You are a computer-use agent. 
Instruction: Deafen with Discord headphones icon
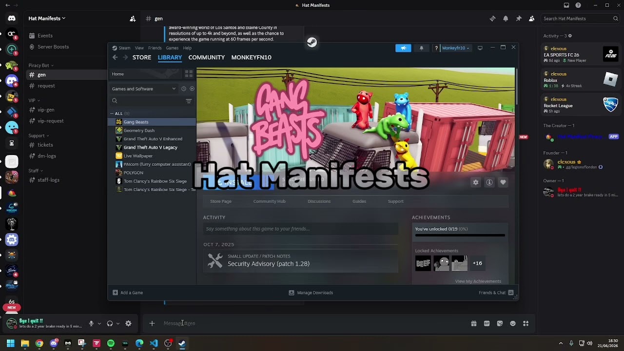click(110, 323)
